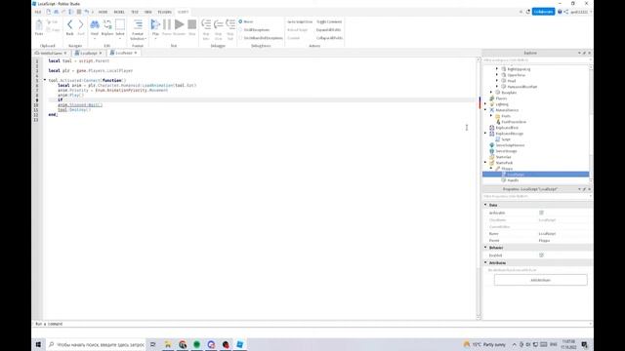Select the Handle item in Explorer
The height and width of the screenshot is (351, 625).
513,180
